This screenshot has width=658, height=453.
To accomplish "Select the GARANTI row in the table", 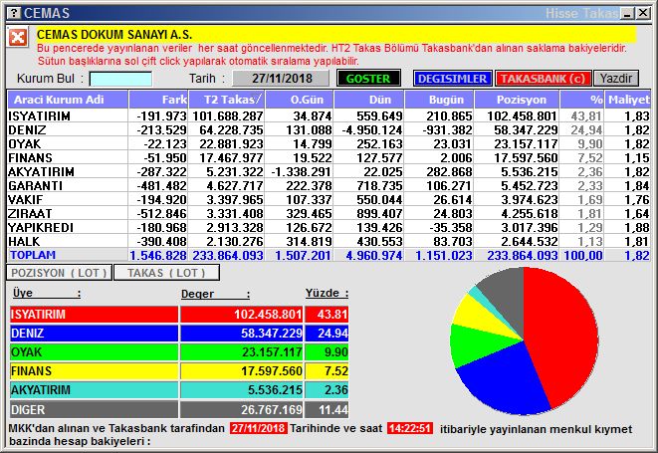I will 329,185.
